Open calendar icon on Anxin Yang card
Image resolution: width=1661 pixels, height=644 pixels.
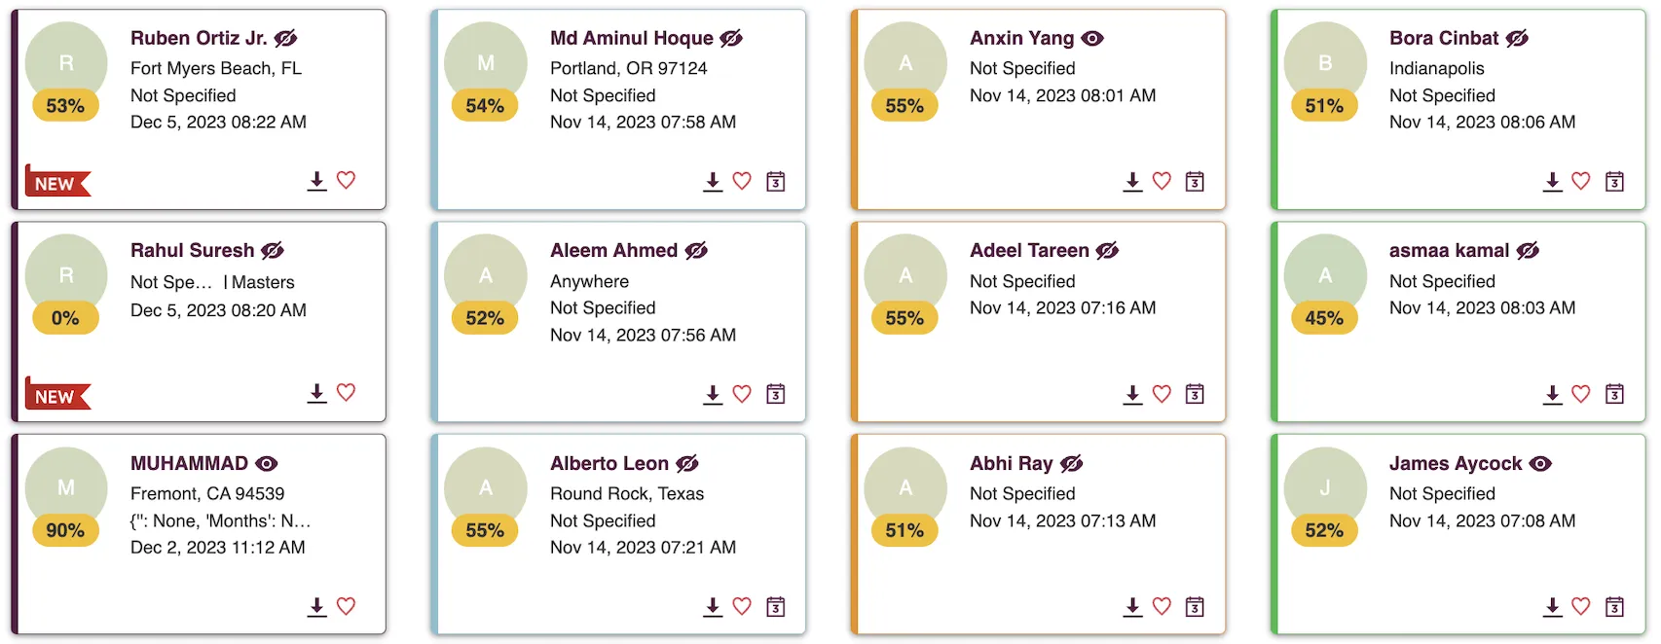(1195, 181)
